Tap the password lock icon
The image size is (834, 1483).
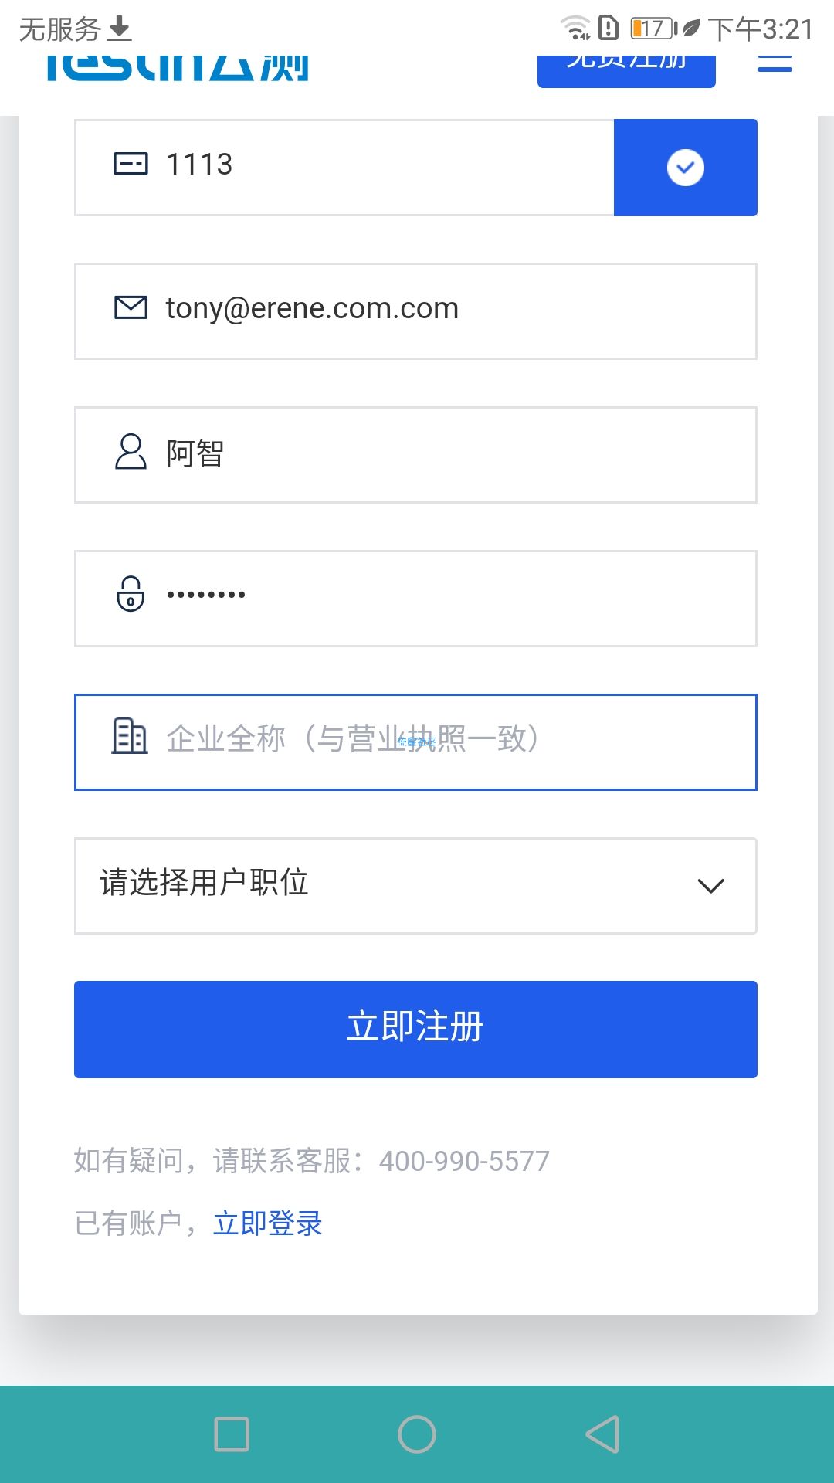pyautogui.click(x=131, y=593)
